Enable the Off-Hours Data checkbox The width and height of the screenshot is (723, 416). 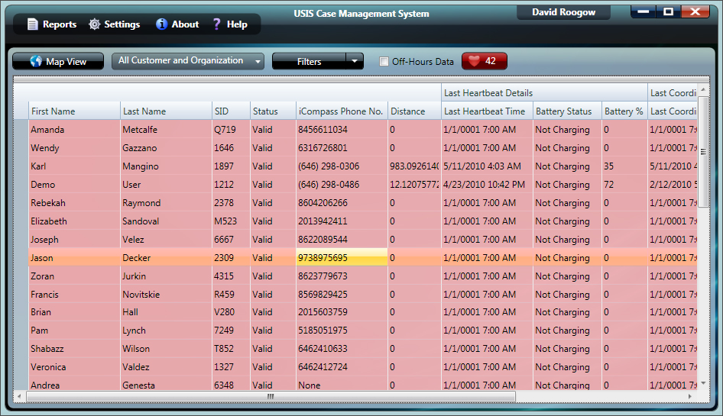[384, 62]
